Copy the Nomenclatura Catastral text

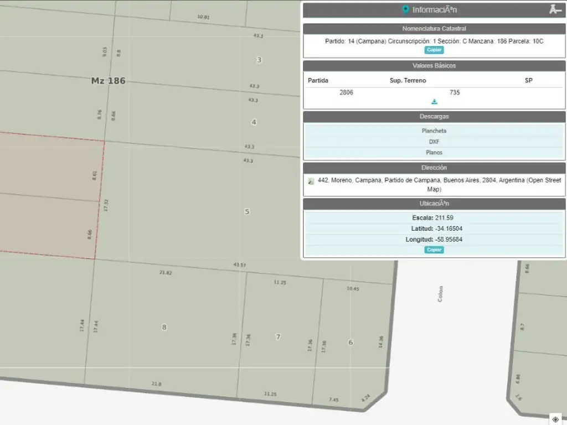(x=434, y=50)
